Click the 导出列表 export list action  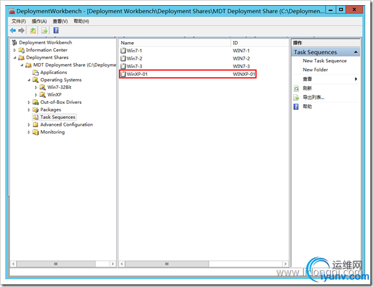tap(313, 97)
